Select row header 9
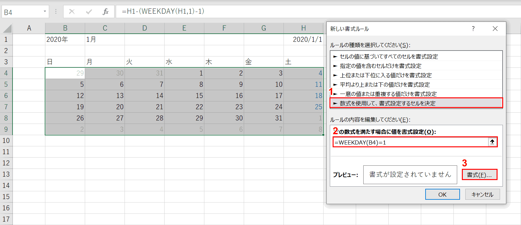The height and width of the screenshot is (225, 521). [6, 129]
